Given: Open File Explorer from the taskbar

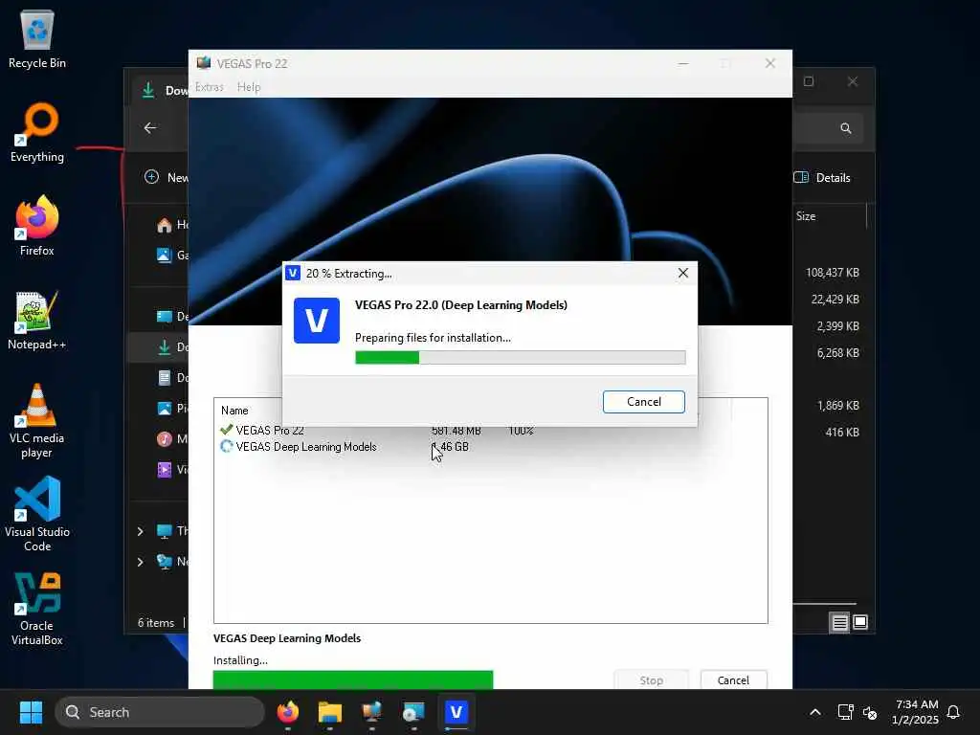Looking at the screenshot, I should click(x=330, y=712).
